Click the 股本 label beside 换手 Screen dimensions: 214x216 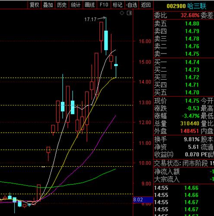(207, 140)
